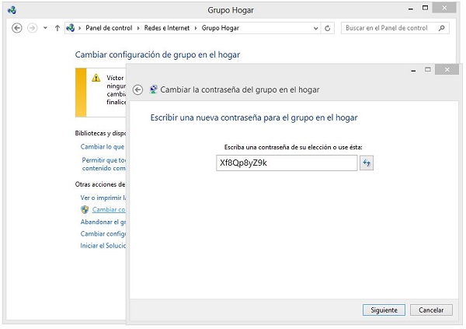Maximize the Grupo Hogar window
The height and width of the screenshot is (329, 466).
[x=426, y=9]
